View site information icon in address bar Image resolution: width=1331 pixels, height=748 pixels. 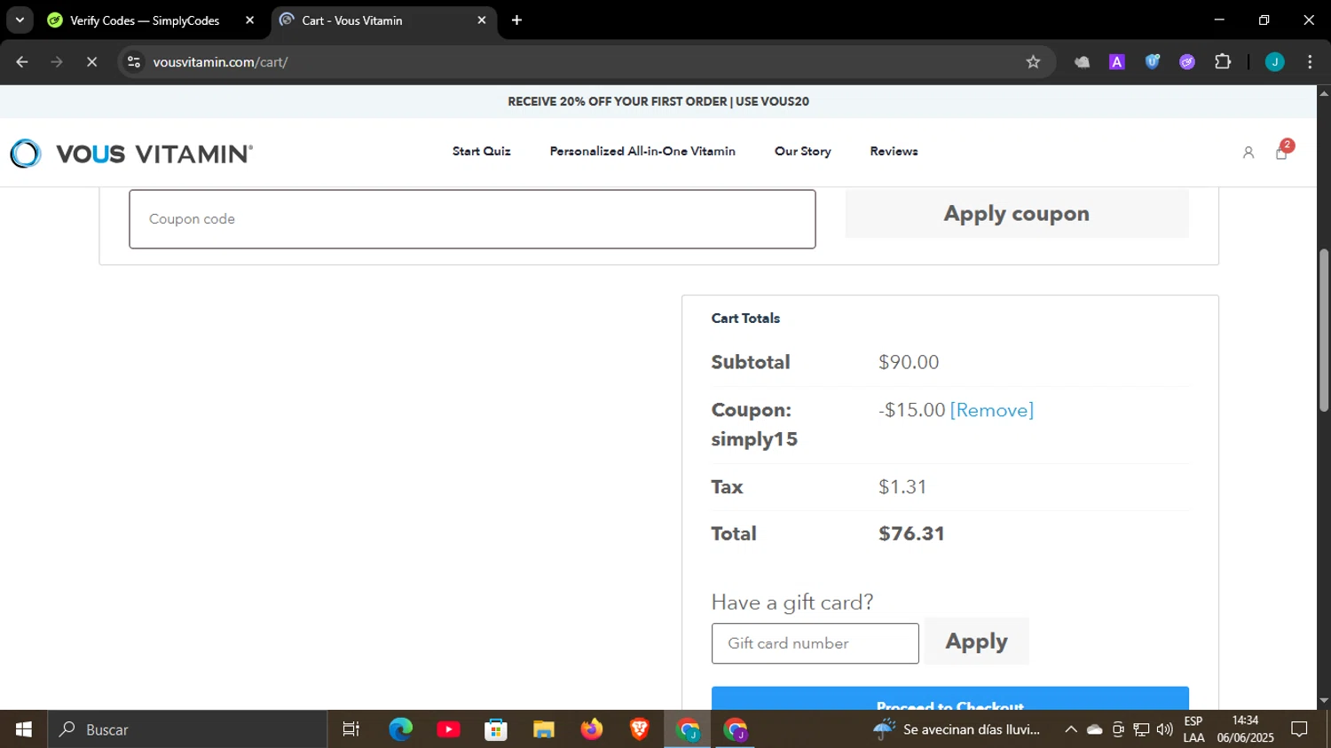coord(134,62)
